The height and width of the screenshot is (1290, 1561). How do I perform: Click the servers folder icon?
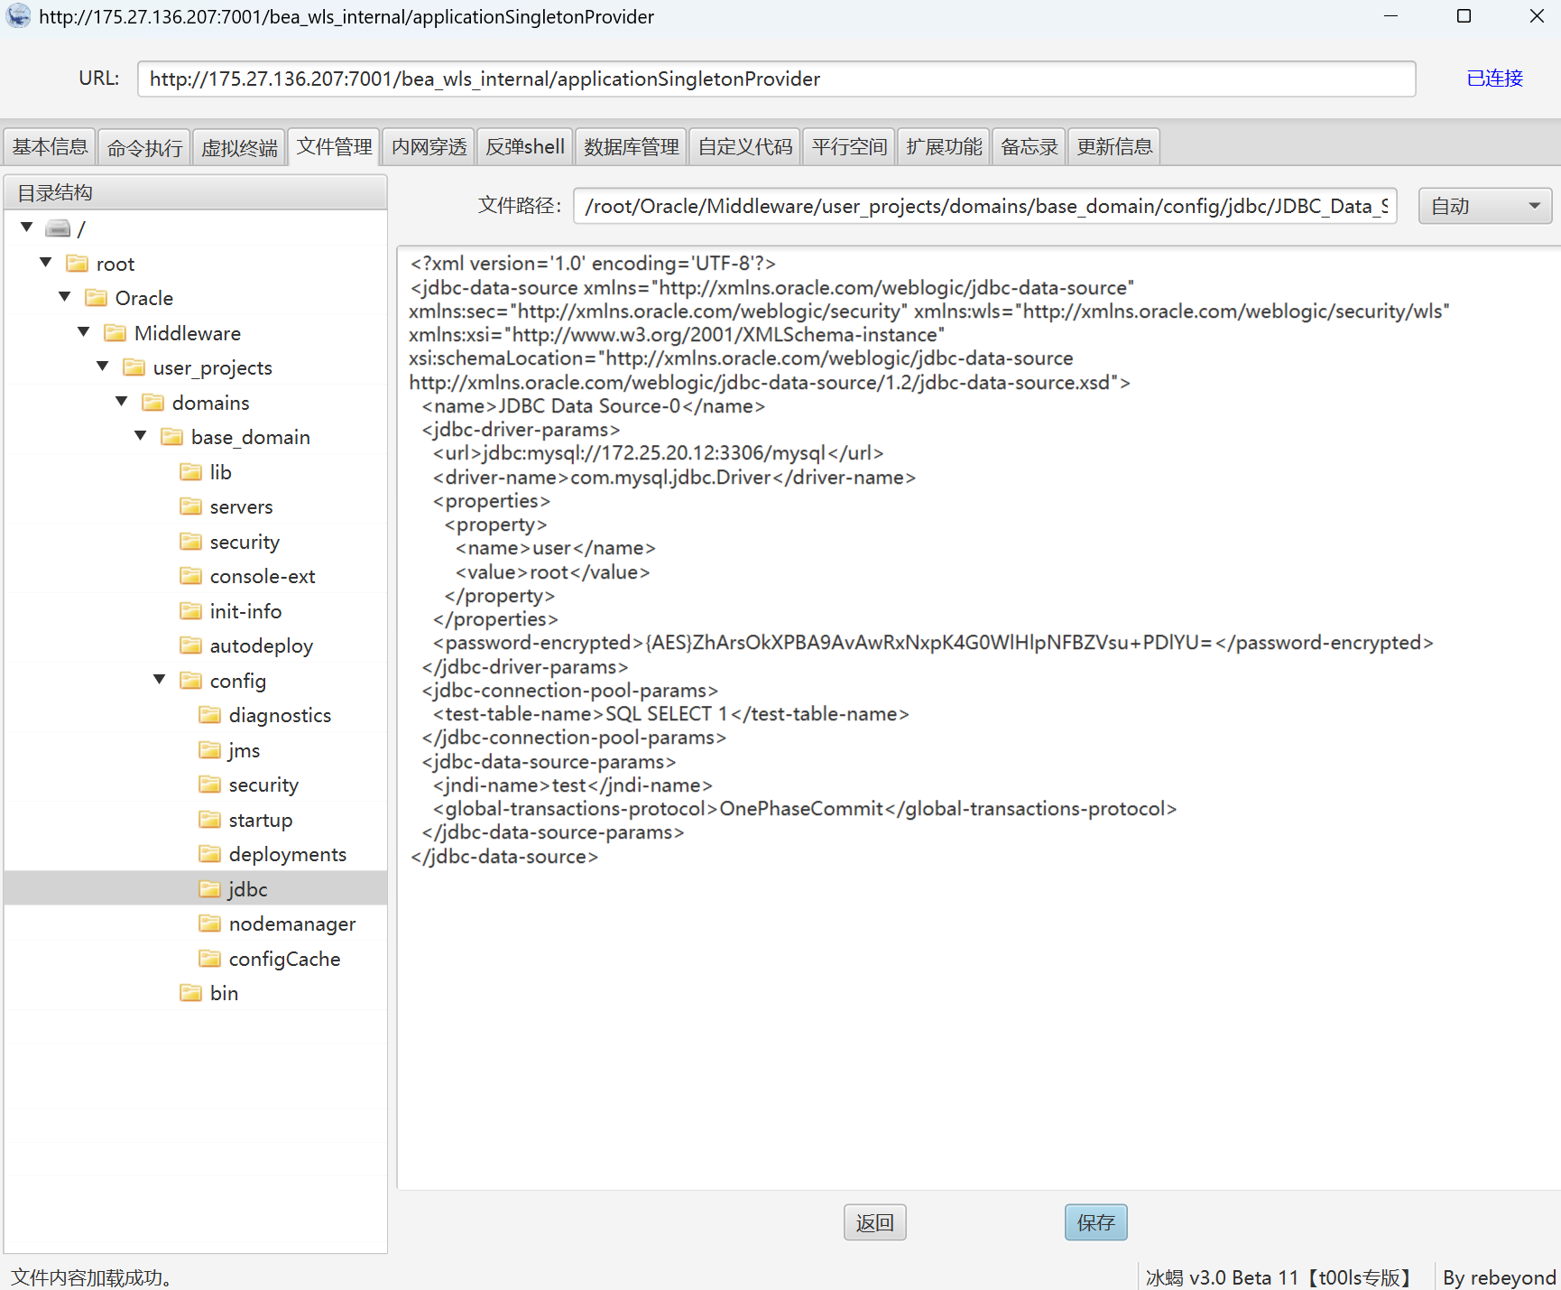[x=190, y=506]
